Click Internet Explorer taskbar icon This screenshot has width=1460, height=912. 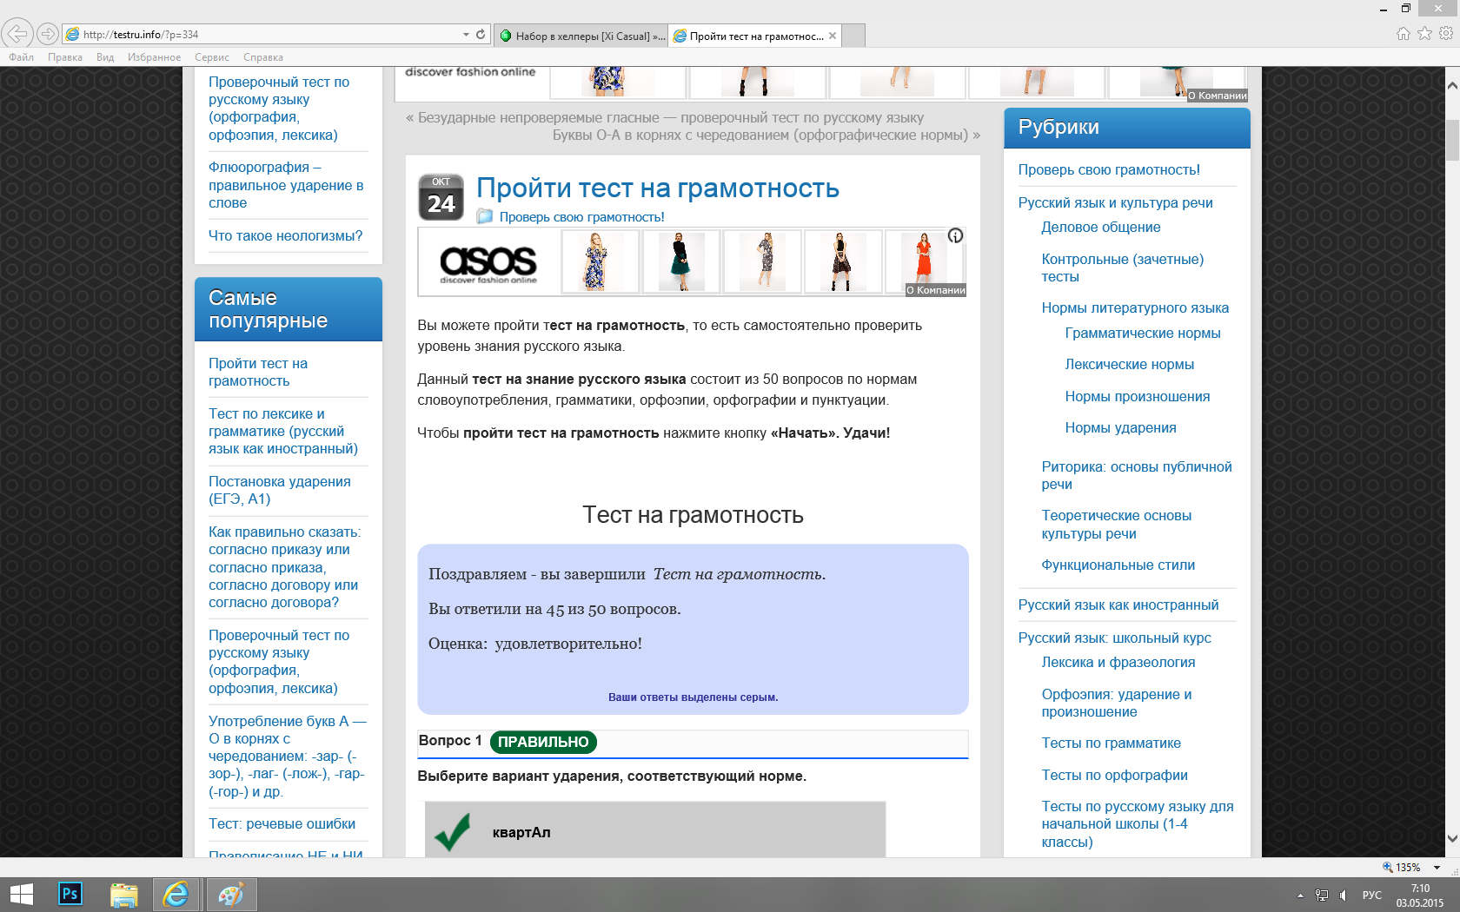click(176, 894)
